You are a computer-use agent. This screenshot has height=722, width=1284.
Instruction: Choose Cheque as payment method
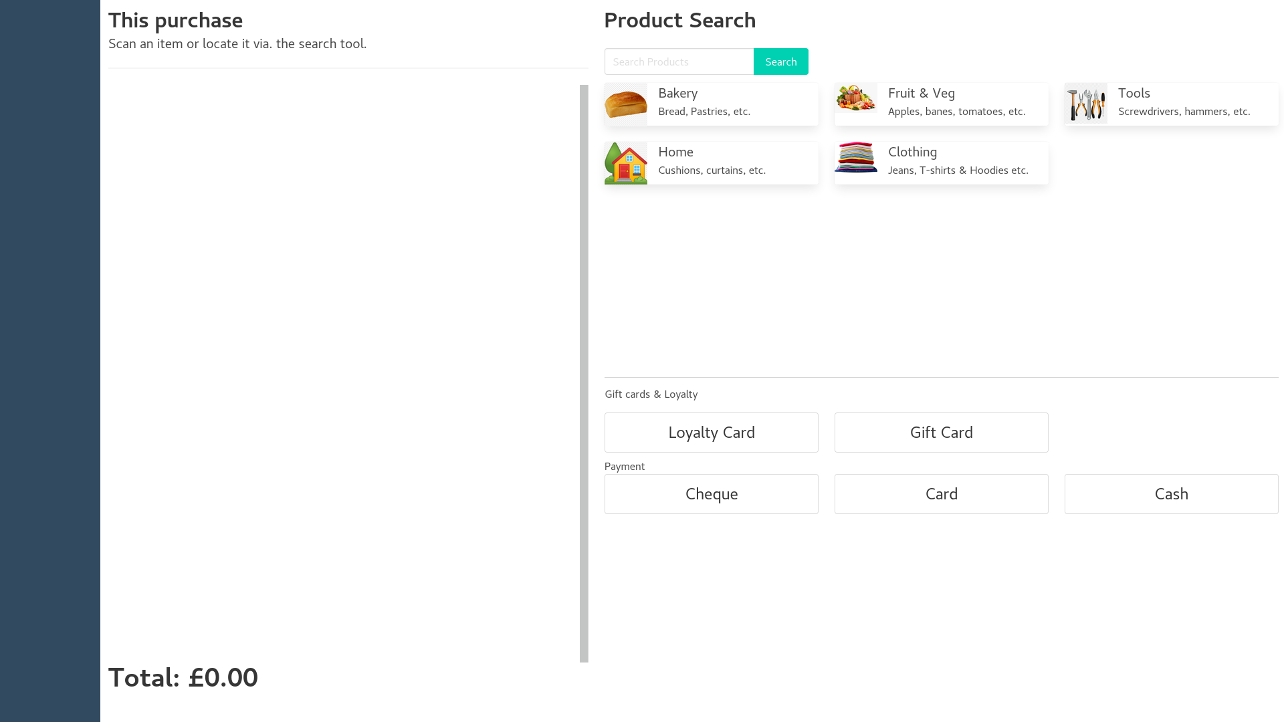pyautogui.click(x=711, y=494)
